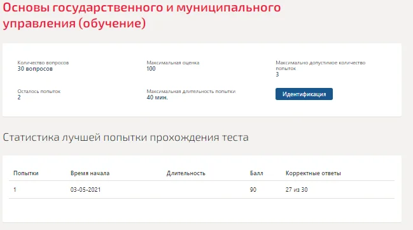Select attempt number 1 row

202,189
